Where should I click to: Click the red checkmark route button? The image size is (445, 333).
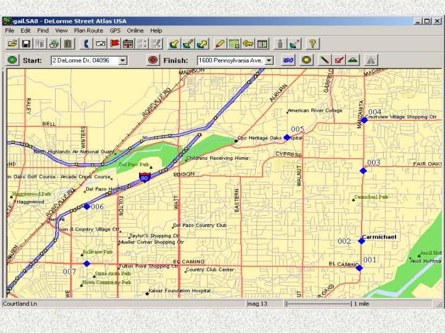338,60
